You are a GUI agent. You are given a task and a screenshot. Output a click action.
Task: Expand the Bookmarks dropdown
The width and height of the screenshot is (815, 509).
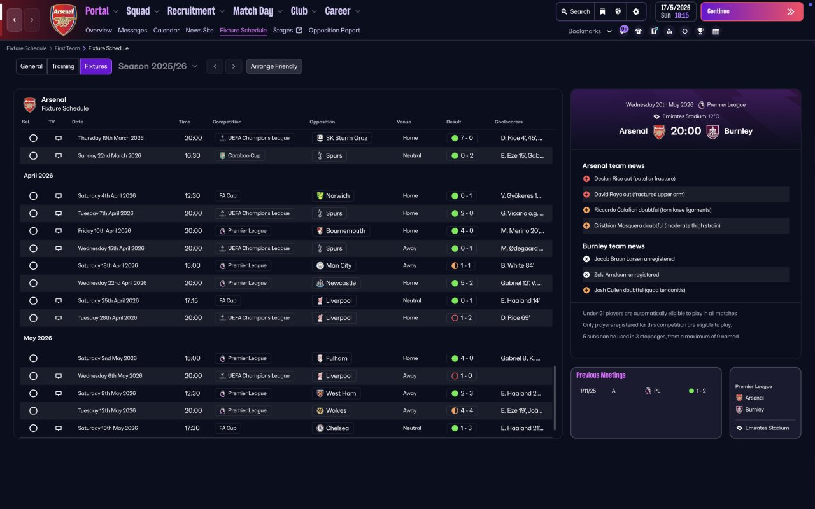590,31
